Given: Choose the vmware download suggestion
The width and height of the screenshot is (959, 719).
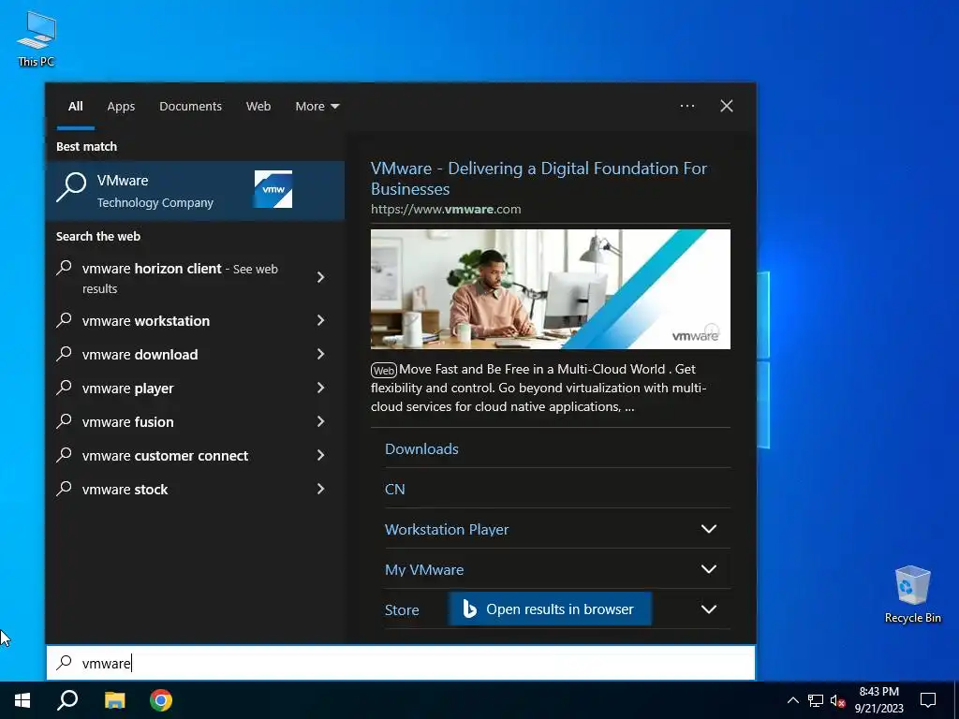Looking at the screenshot, I should [140, 354].
